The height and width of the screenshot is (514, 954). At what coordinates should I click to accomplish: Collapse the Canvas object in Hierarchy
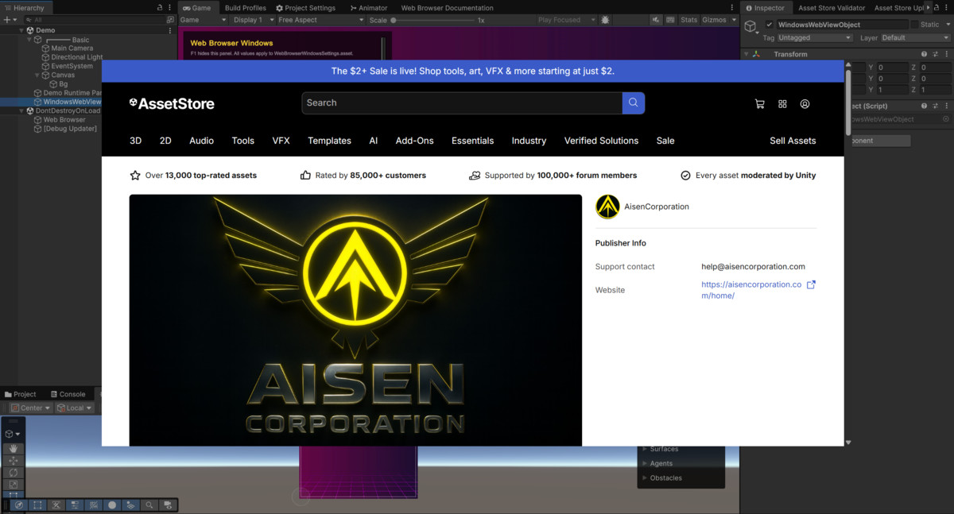(x=38, y=75)
